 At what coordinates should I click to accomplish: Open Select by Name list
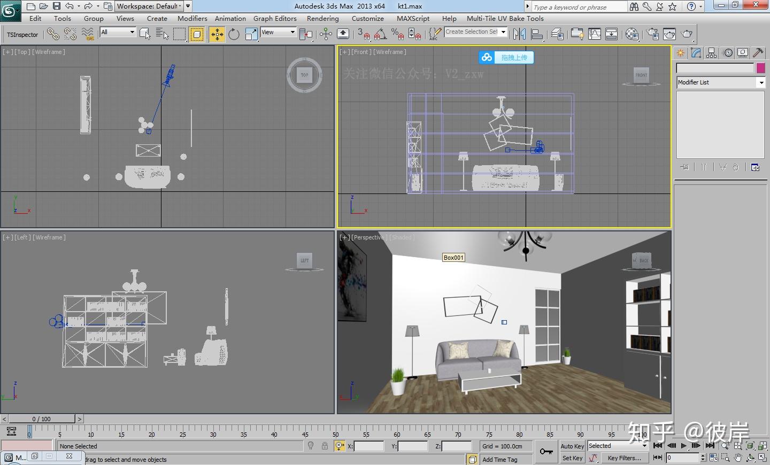coord(162,34)
